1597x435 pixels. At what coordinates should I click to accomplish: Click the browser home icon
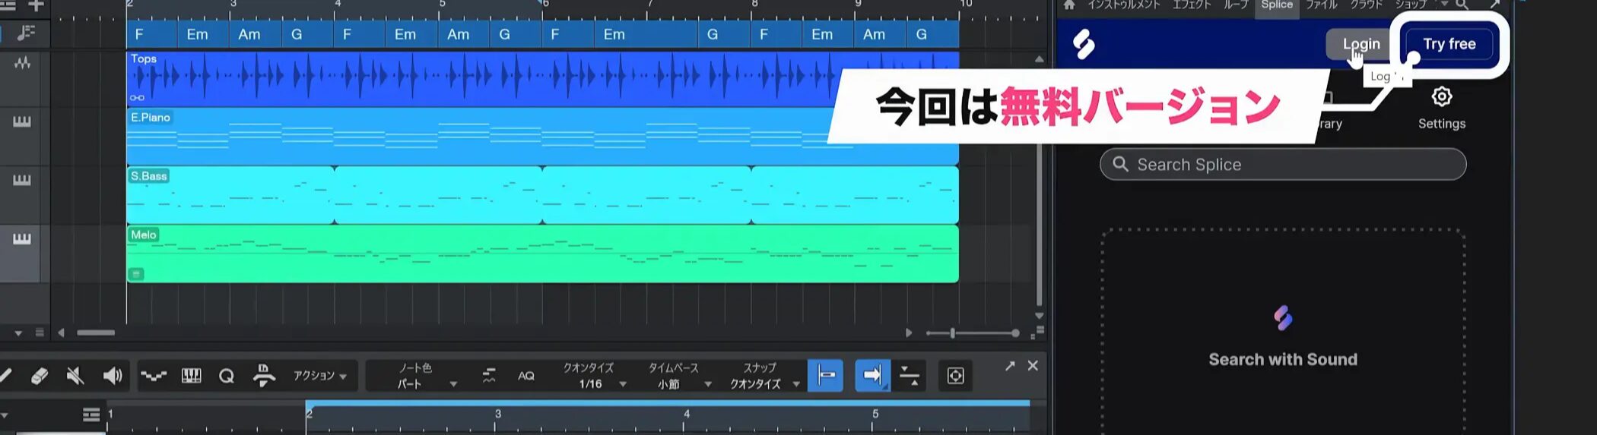(1069, 5)
